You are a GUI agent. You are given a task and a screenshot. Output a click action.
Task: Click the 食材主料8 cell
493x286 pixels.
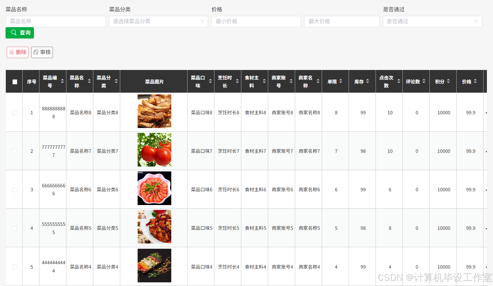point(255,113)
